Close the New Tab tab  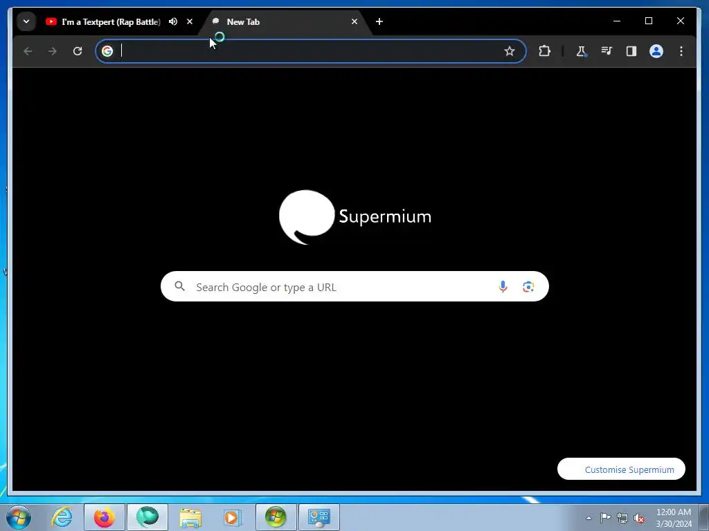(354, 21)
